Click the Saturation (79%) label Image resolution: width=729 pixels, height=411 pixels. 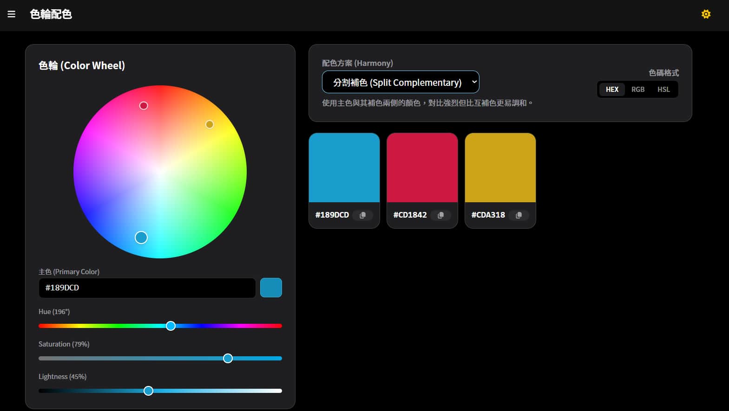(64, 344)
